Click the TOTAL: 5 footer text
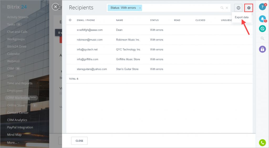The width and height of the screenshot is (269, 148). pyautogui.click(x=74, y=79)
